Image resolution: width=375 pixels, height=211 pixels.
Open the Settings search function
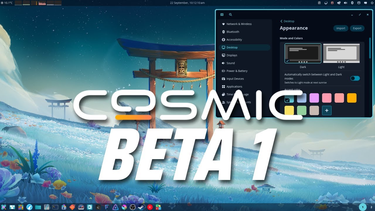click(x=230, y=15)
